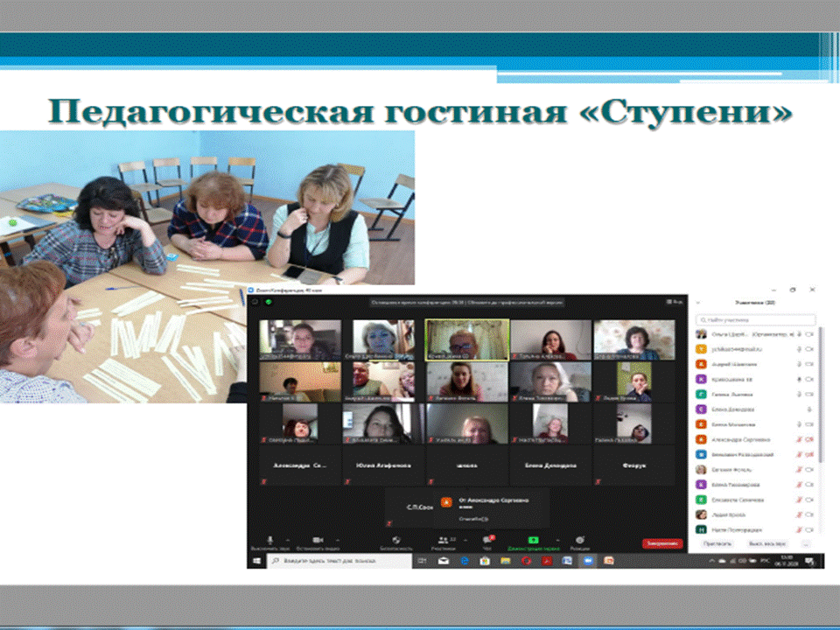Open the Chat icon with red badge
The height and width of the screenshot is (630, 840).
[488, 540]
